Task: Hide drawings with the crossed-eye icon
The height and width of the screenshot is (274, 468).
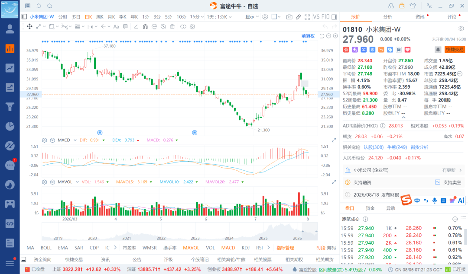Action: click(x=163, y=26)
